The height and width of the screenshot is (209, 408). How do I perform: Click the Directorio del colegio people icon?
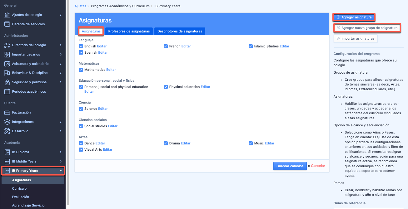[7, 45]
